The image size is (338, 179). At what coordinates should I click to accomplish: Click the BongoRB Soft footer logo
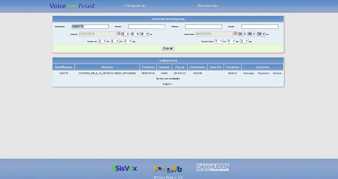coord(168,169)
